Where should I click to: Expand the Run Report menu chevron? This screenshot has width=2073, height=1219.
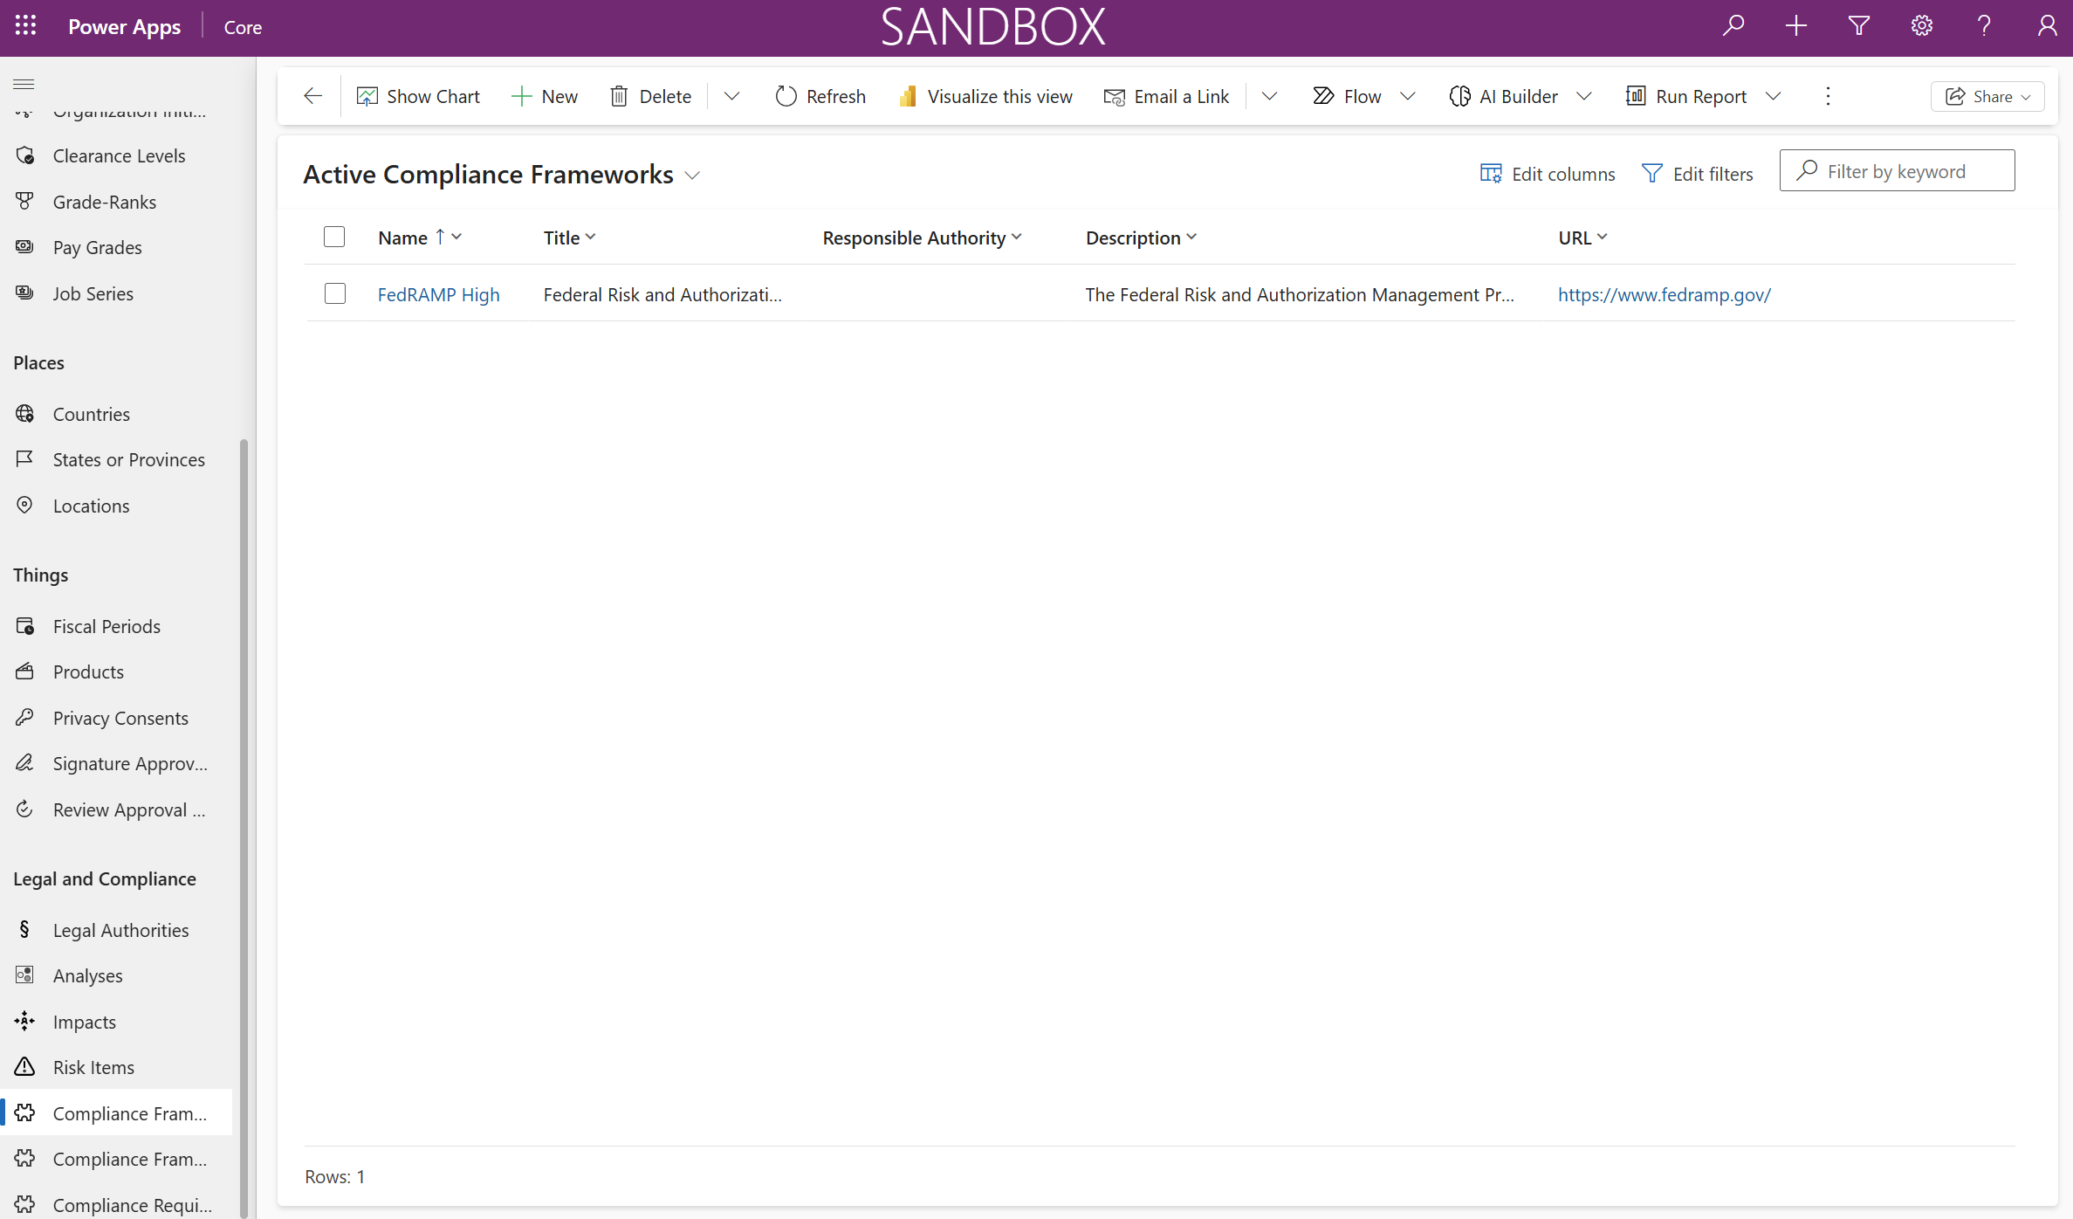pos(1773,96)
